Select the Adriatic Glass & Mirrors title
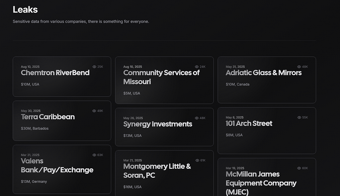The width and height of the screenshot is (340, 196). [263, 73]
